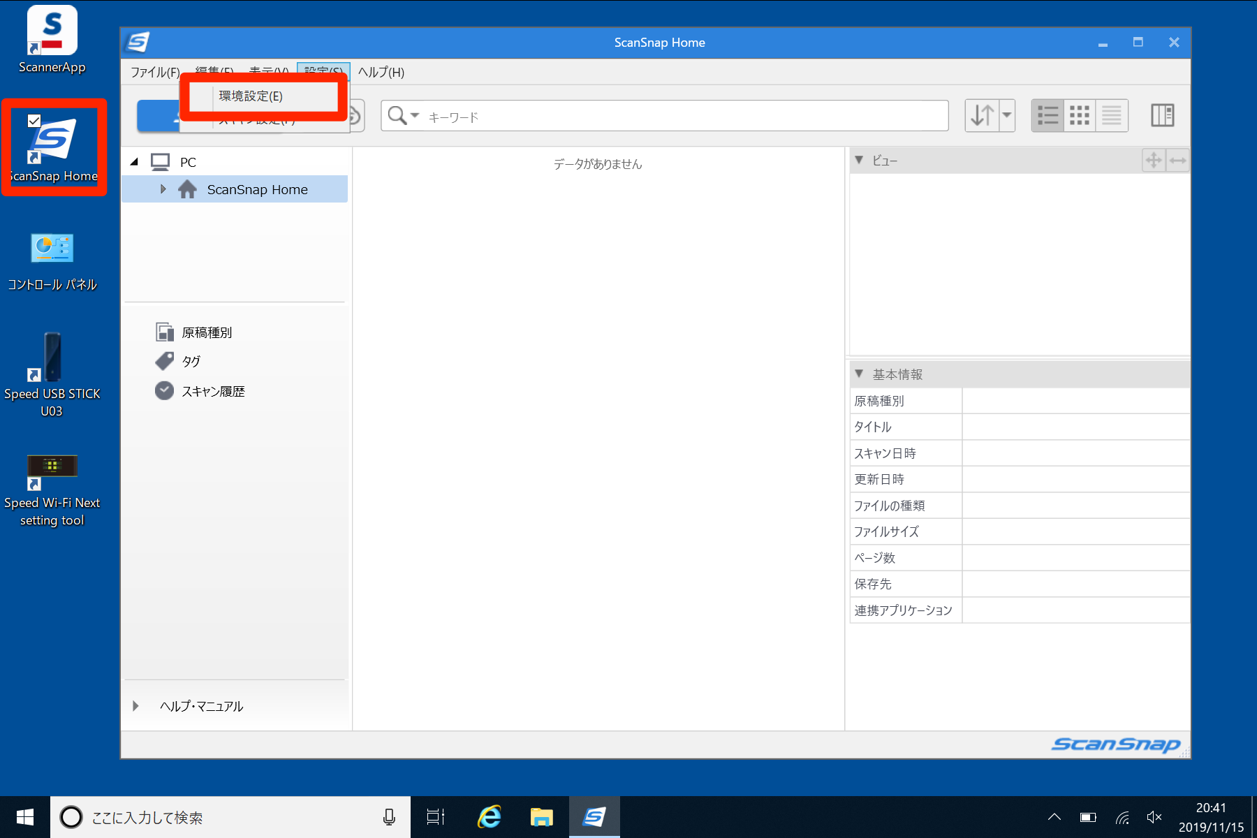This screenshot has width=1257, height=838.
Task: Toggle the right side panel layout icon
Action: pyautogui.click(x=1162, y=116)
